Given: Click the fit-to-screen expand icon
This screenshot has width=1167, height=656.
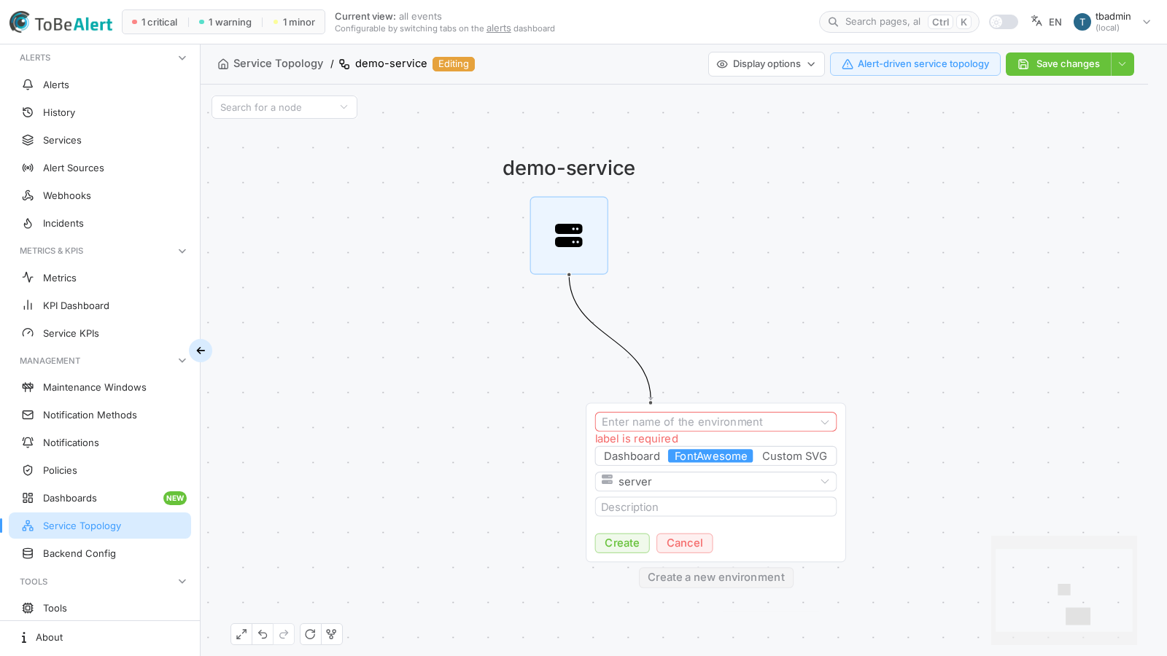Looking at the screenshot, I should (241, 634).
